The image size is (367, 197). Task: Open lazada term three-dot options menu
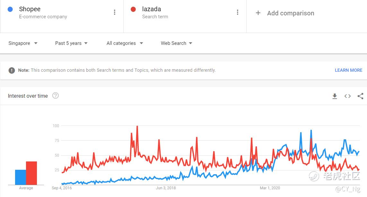(x=238, y=12)
